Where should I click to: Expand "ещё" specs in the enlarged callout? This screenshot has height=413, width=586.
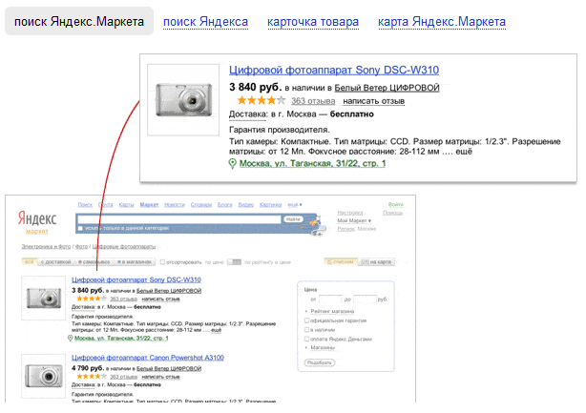(464, 152)
